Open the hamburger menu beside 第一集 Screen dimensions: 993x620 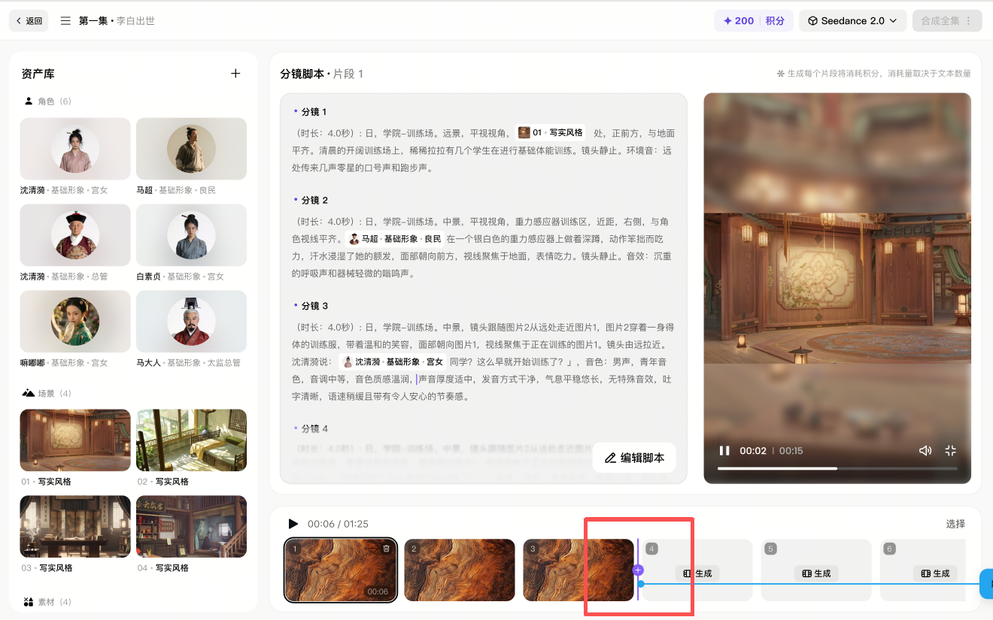pyautogui.click(x=65, y=21)
